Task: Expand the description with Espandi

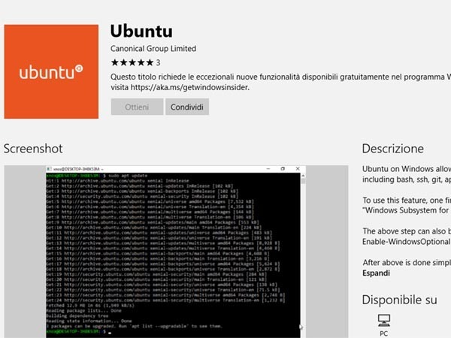Action: coord(377,273)
